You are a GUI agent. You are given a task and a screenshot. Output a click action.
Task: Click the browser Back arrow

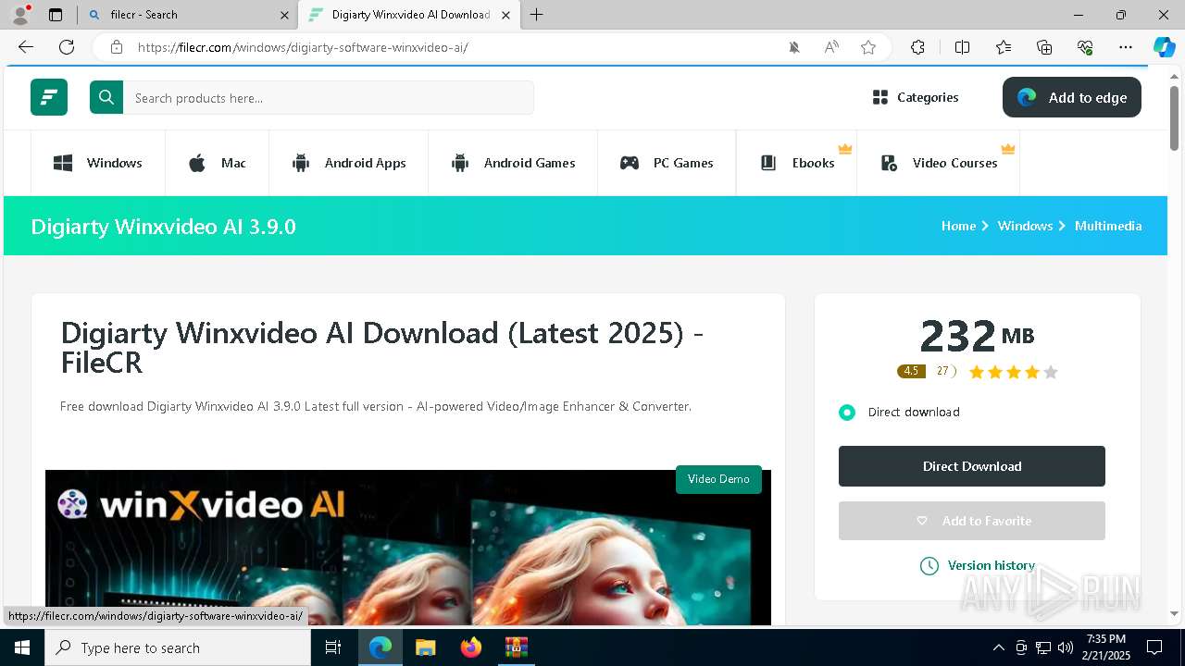[x=26, y=47]
